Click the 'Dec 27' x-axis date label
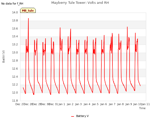161x121 pixels. [x=20, y=104]
